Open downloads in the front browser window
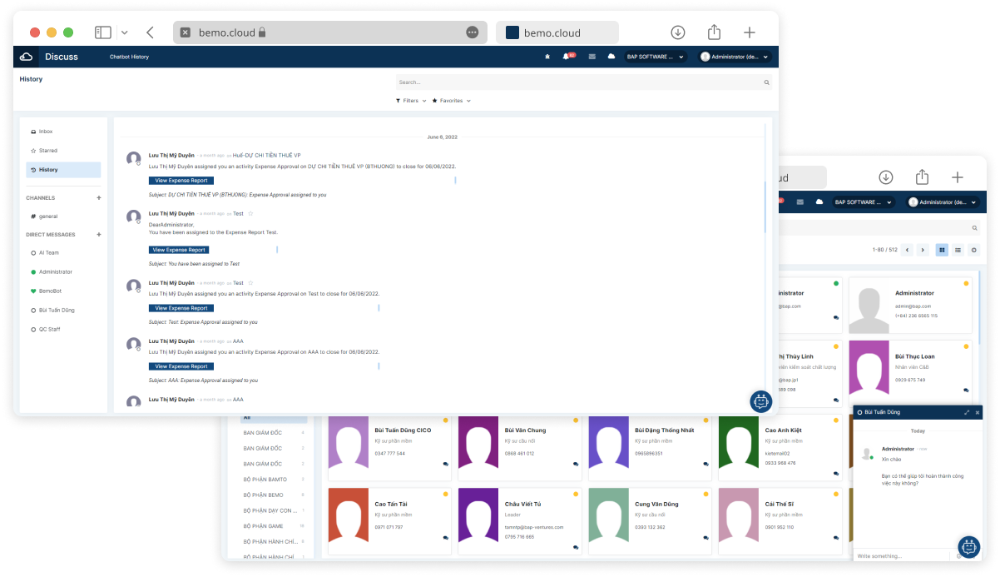 [678, 32]
